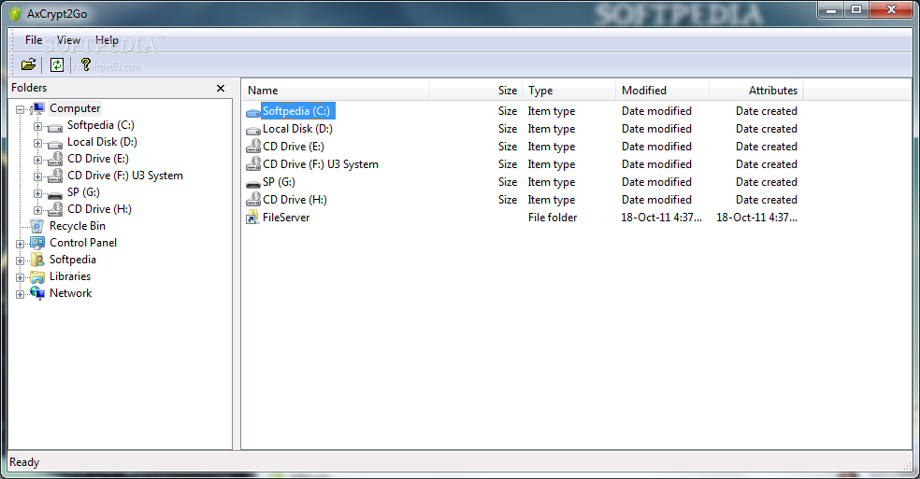
Task: Expand the Control Panel tree node
Action: coord(20,244)
